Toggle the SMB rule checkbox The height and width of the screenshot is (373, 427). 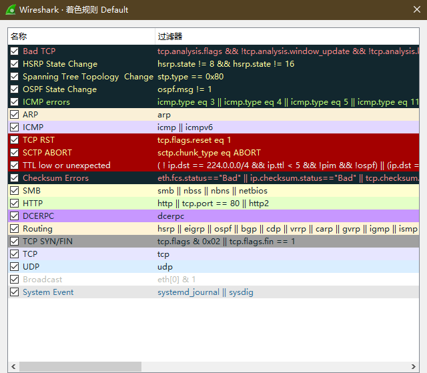click(14, 191)
